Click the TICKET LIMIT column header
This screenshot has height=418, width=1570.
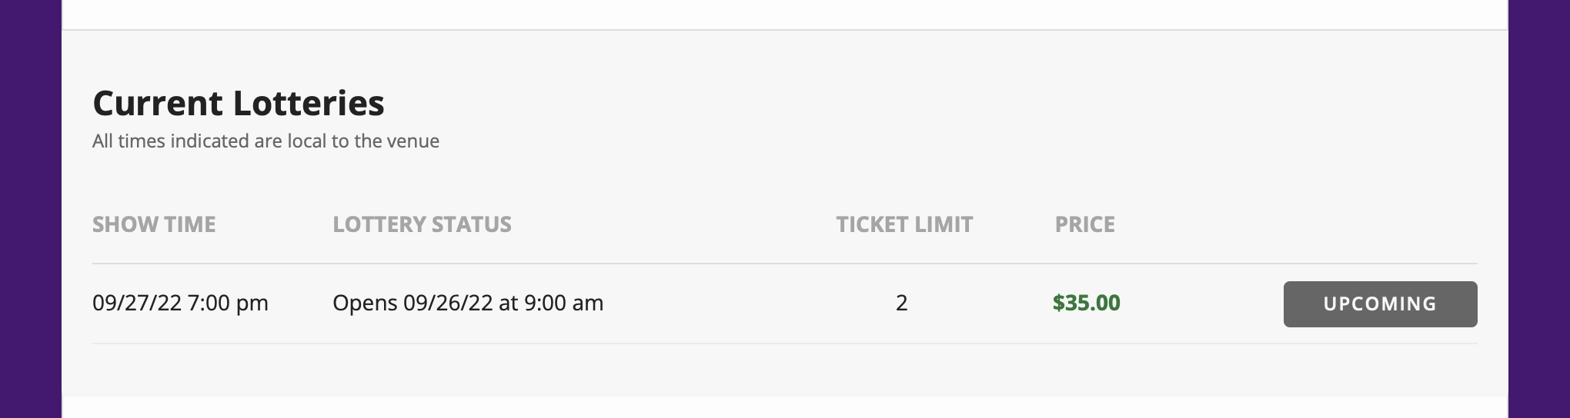pos(904,224)
